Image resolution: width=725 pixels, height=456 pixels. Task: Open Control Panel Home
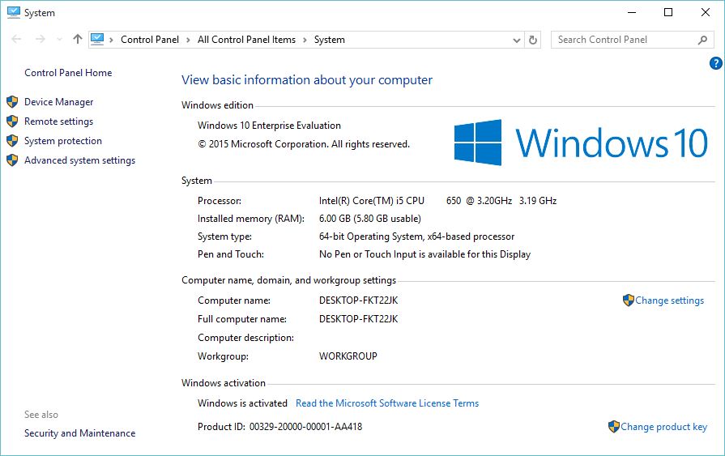(68, 73)
